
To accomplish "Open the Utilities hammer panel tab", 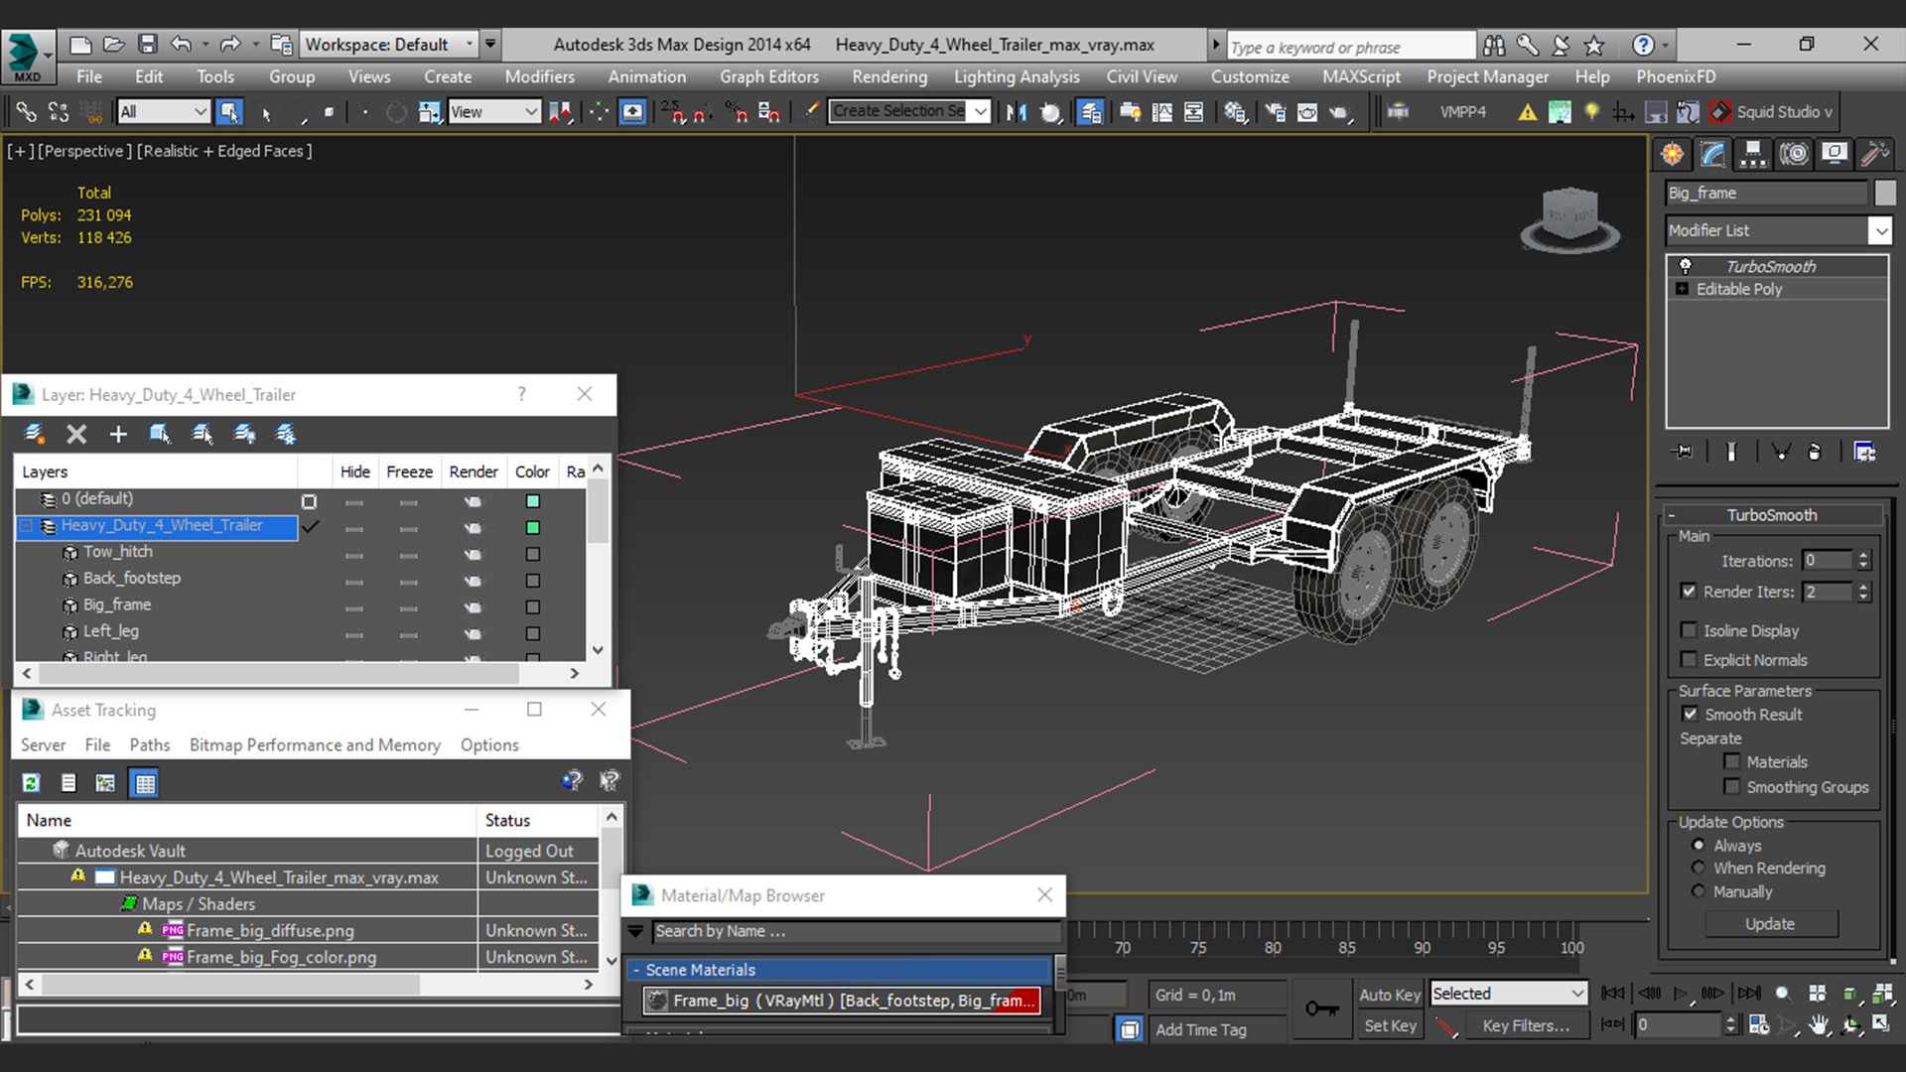I will point(1874,154).
